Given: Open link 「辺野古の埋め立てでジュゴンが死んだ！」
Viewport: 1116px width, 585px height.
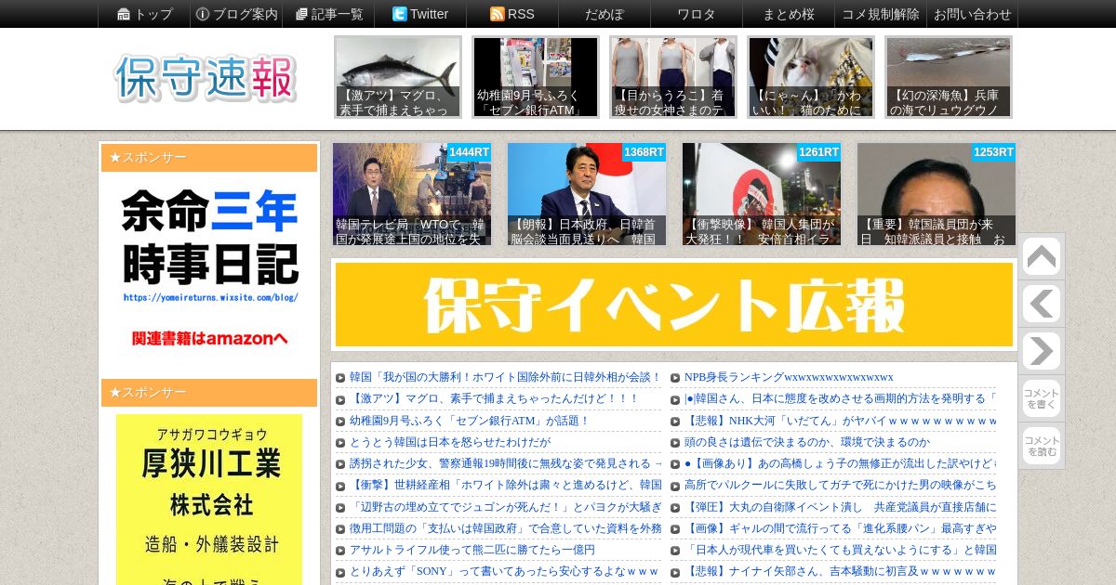Looking at the screenshot, I should tap(505, 507).
